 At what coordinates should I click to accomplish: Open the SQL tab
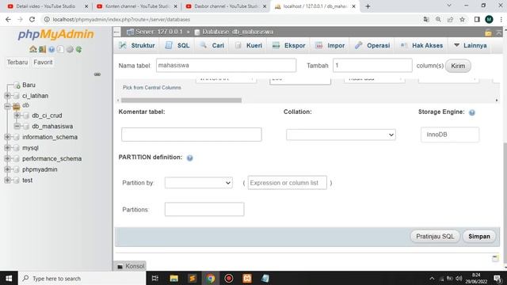click(177, 46)
